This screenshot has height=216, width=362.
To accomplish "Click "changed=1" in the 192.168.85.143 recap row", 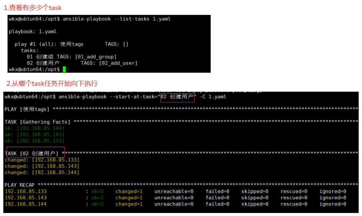I will point(129,198).
